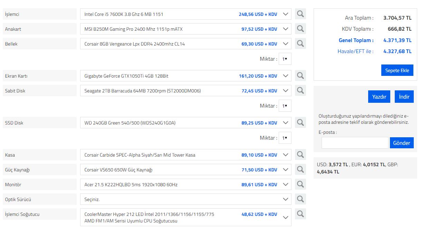
Task: Click the magnifier icon for Anakart
Action: pos(300,29)
